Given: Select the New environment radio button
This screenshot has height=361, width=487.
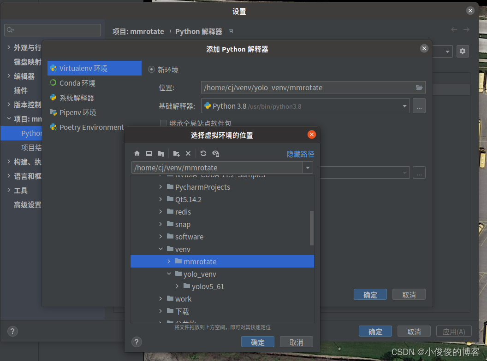Looking at the screenshot, I should coord(151,70).
